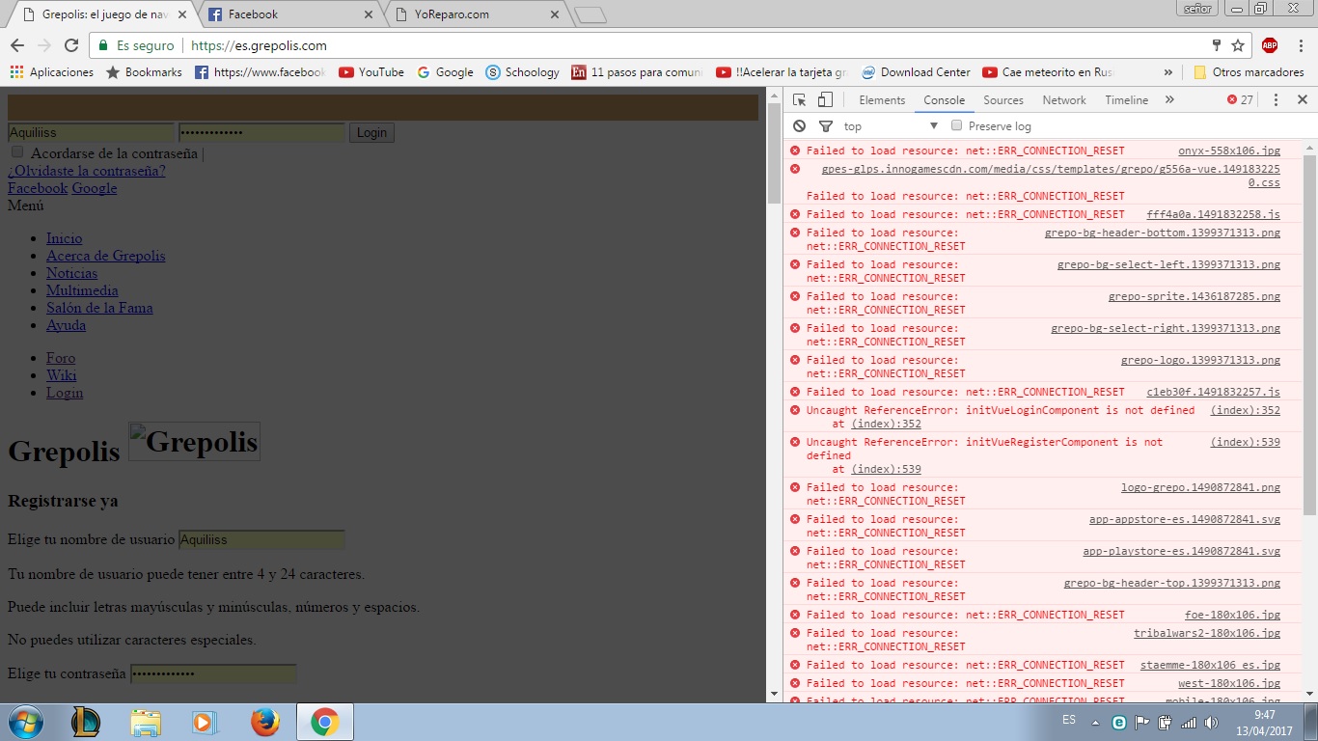Open the Bookmarks star folder
Screen dimensions: 1318x741
coord(144,72)
